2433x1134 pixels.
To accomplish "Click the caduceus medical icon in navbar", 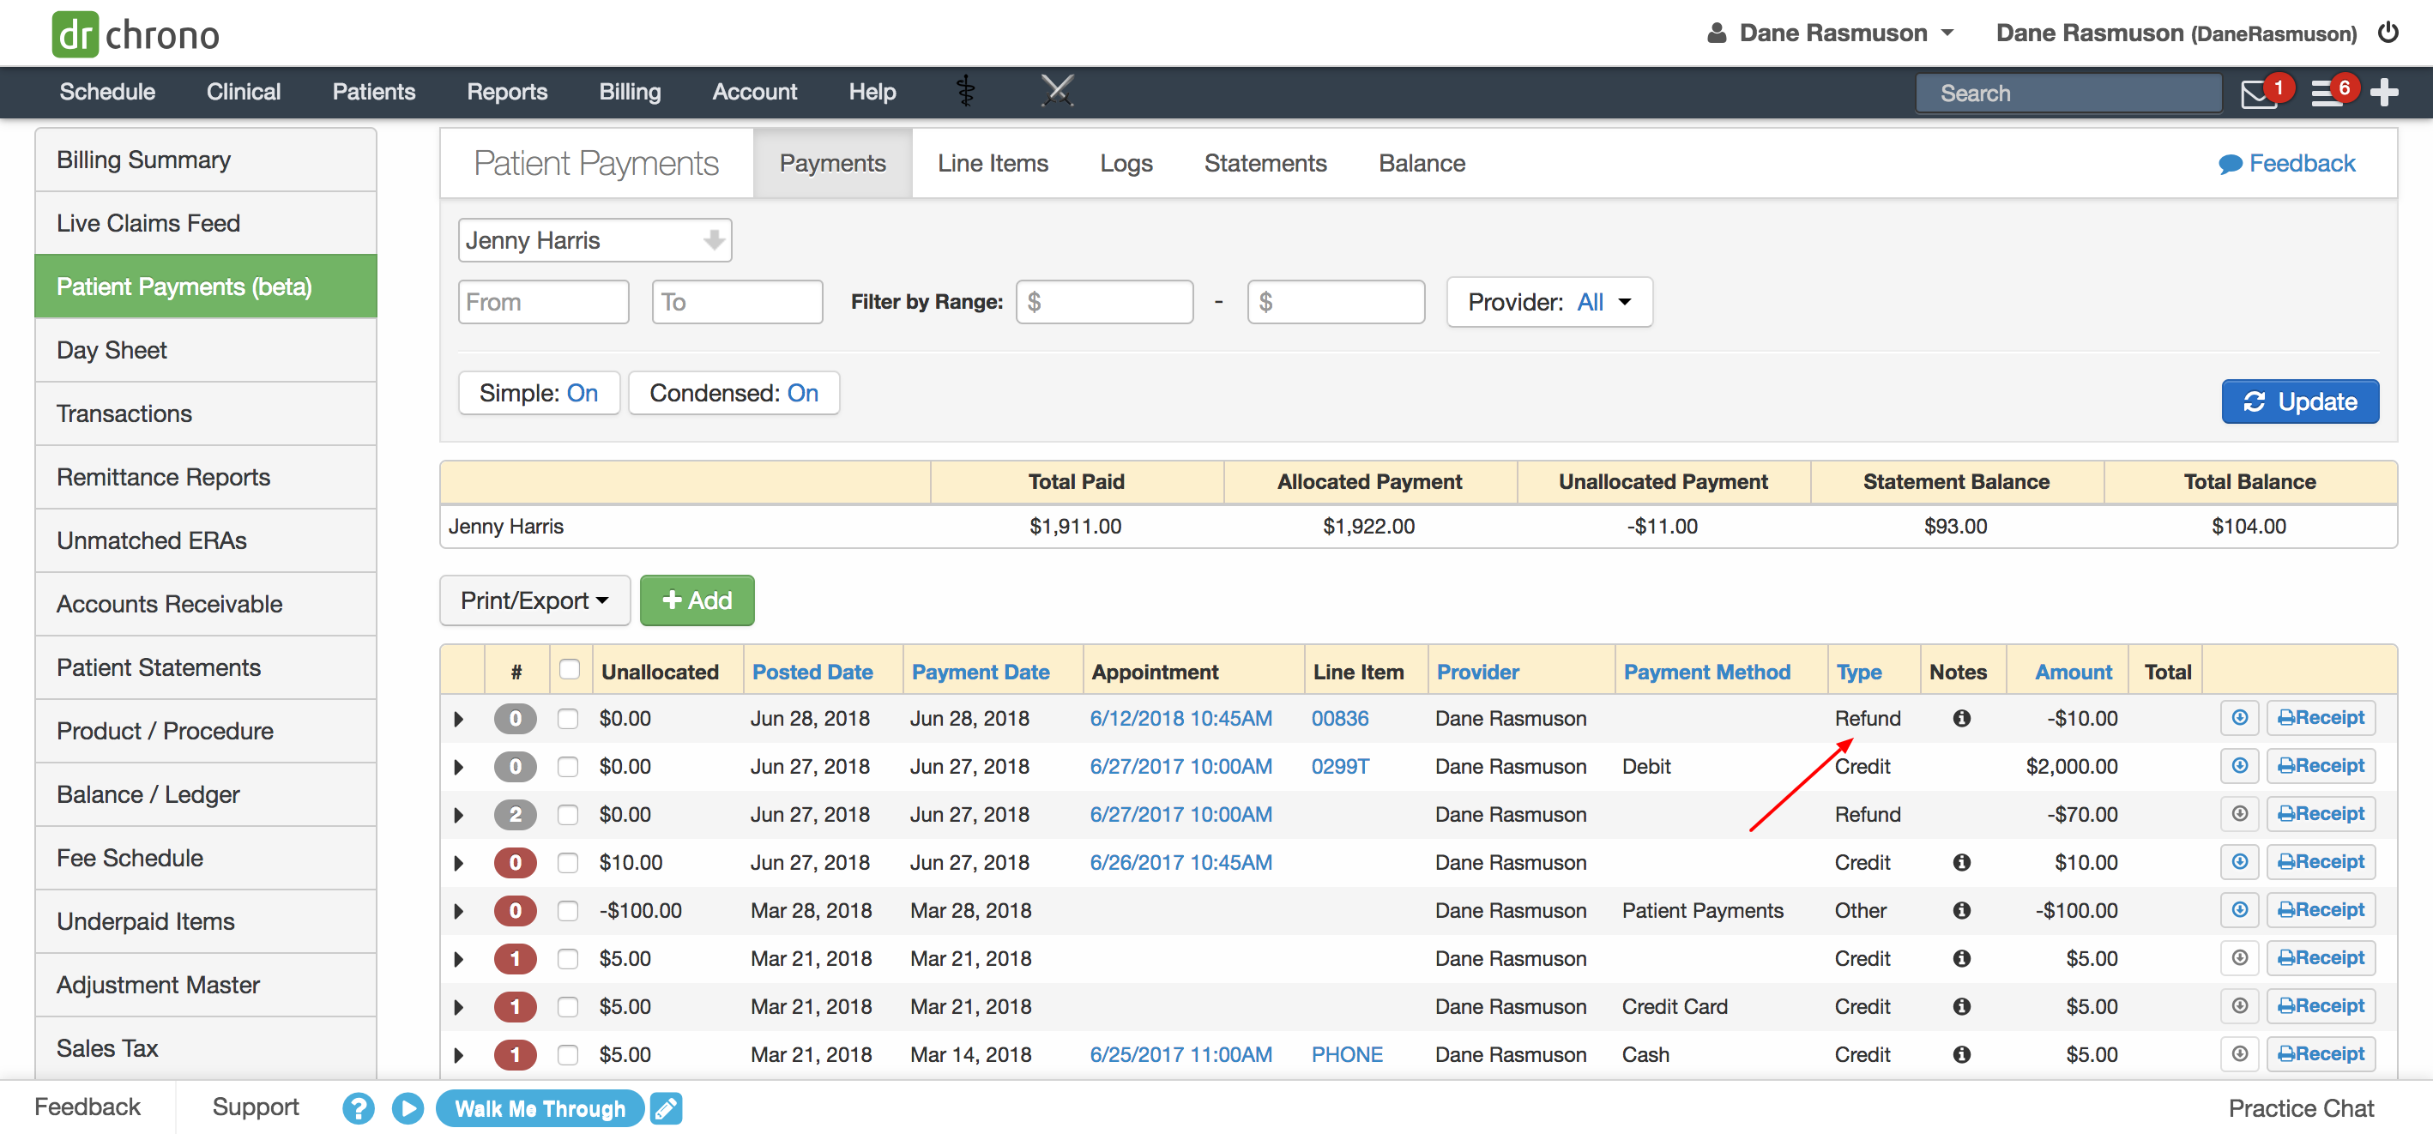I will tap(965, 92).
